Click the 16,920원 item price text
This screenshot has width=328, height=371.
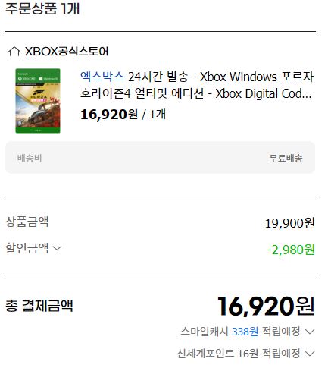109,115
